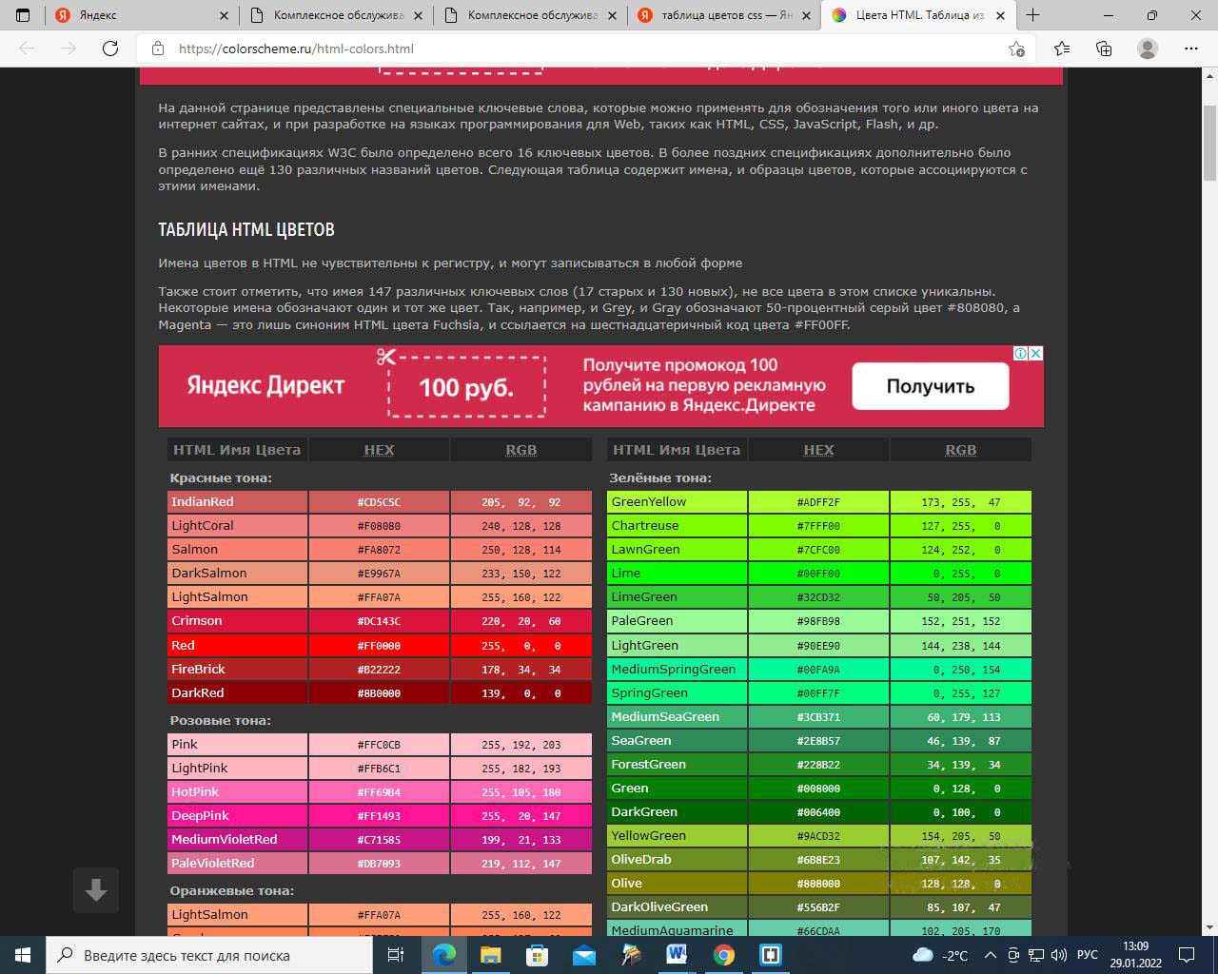Viewport: 1218px width, 974px height.
Task: Reload the page with the refresh button
Action: 110,49
